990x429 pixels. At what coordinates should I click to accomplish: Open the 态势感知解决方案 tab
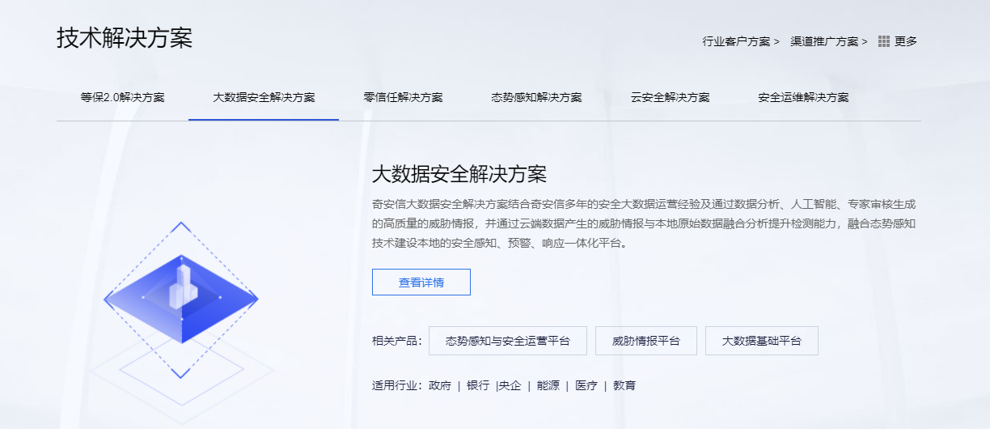536,97
